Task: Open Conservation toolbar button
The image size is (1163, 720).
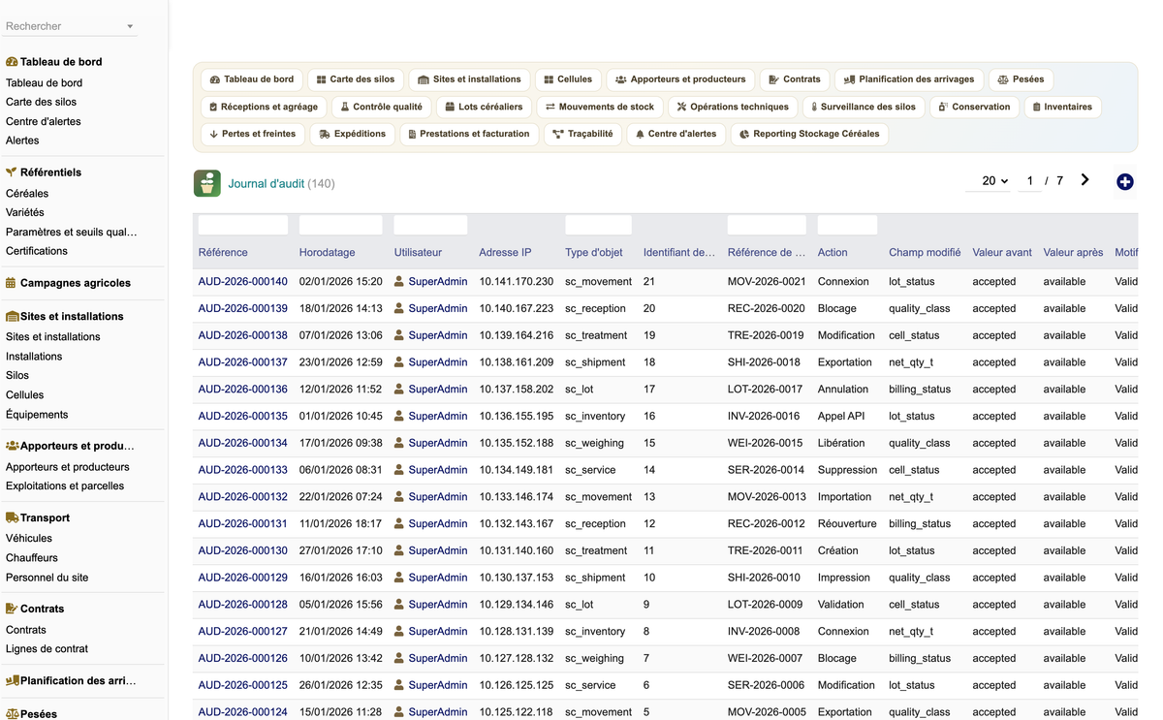Action: (x=974, y=107)
